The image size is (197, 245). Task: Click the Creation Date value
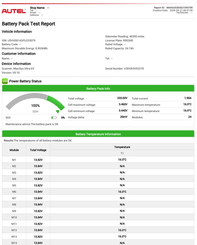[x=181, y=10]
